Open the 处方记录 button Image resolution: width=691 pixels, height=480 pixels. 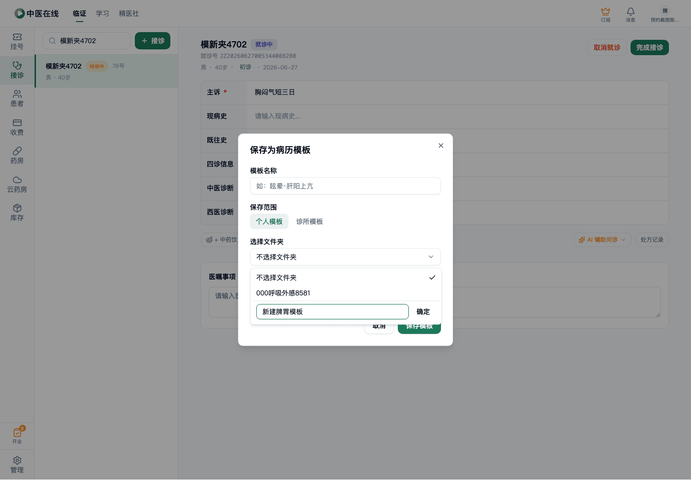click(652, 240)
